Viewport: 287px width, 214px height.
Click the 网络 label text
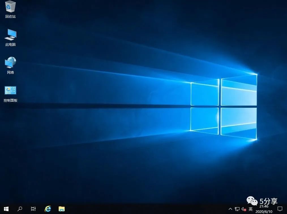click(10, 73)
